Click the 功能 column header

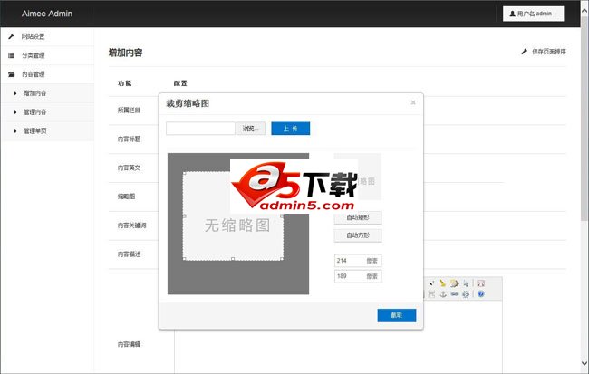tap(125, 83)
